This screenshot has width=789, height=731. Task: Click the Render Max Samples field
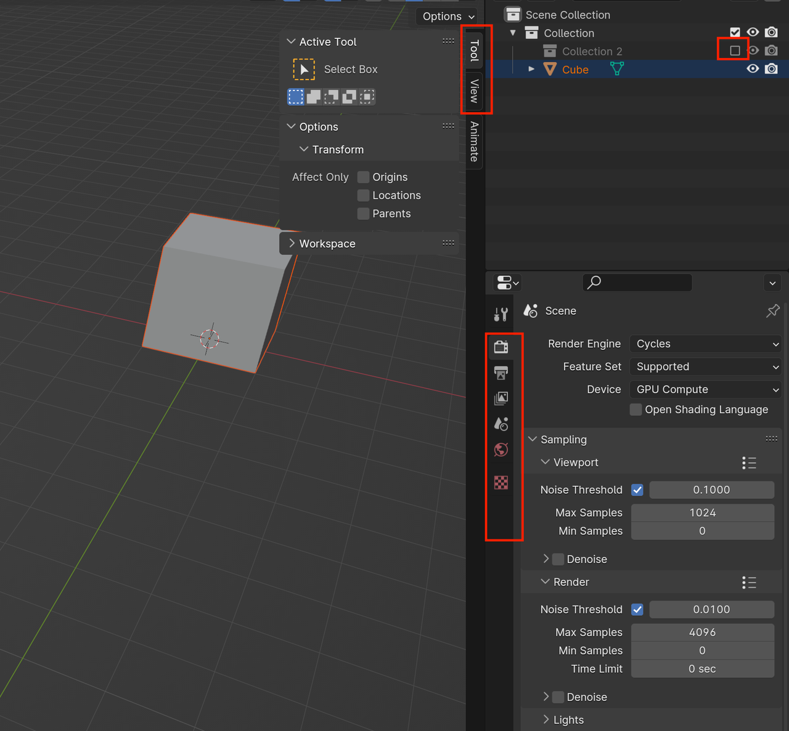click(x=702, y=632)
